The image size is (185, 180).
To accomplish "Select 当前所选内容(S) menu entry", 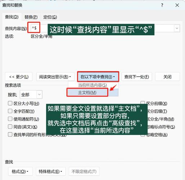I will [x=93, y=85].
